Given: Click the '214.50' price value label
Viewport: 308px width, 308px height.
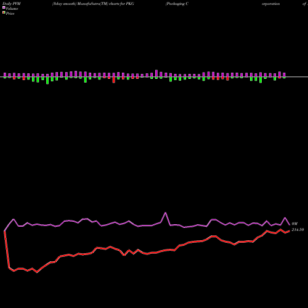Looking at the screenshot, I should coord(298,230).
